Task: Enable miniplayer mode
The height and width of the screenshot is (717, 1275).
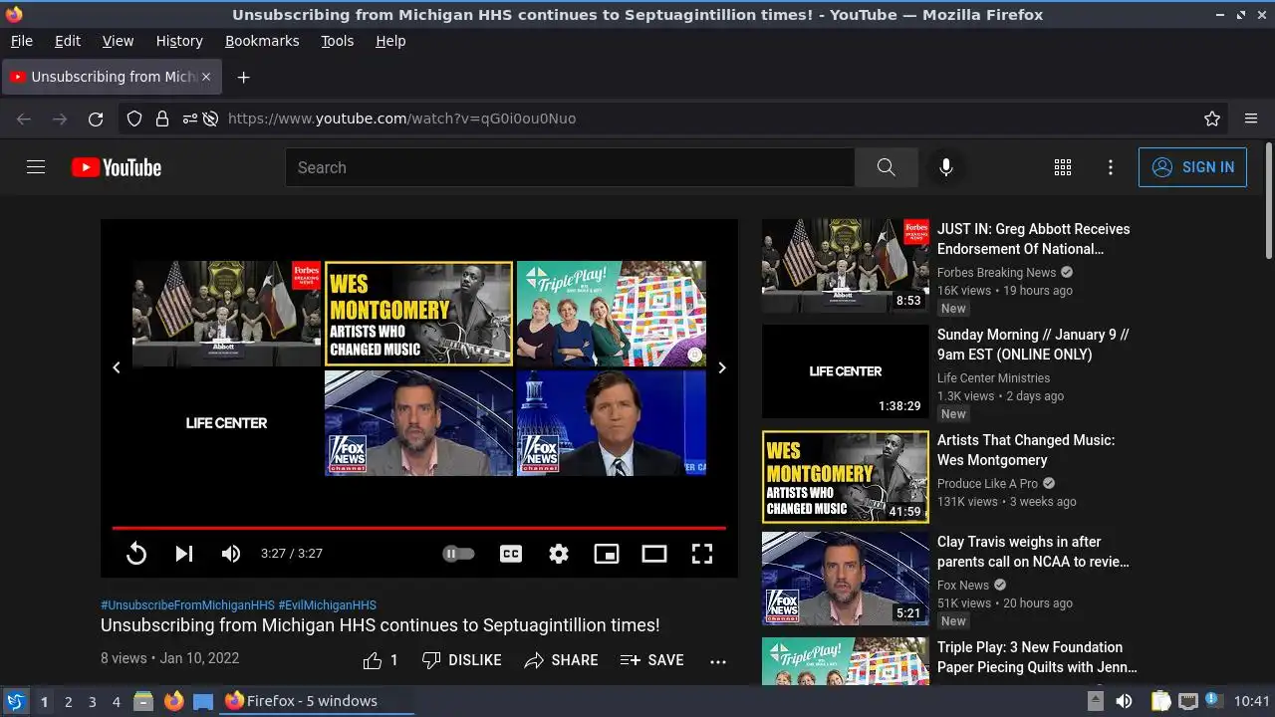Action: click(x=607, y=554)
